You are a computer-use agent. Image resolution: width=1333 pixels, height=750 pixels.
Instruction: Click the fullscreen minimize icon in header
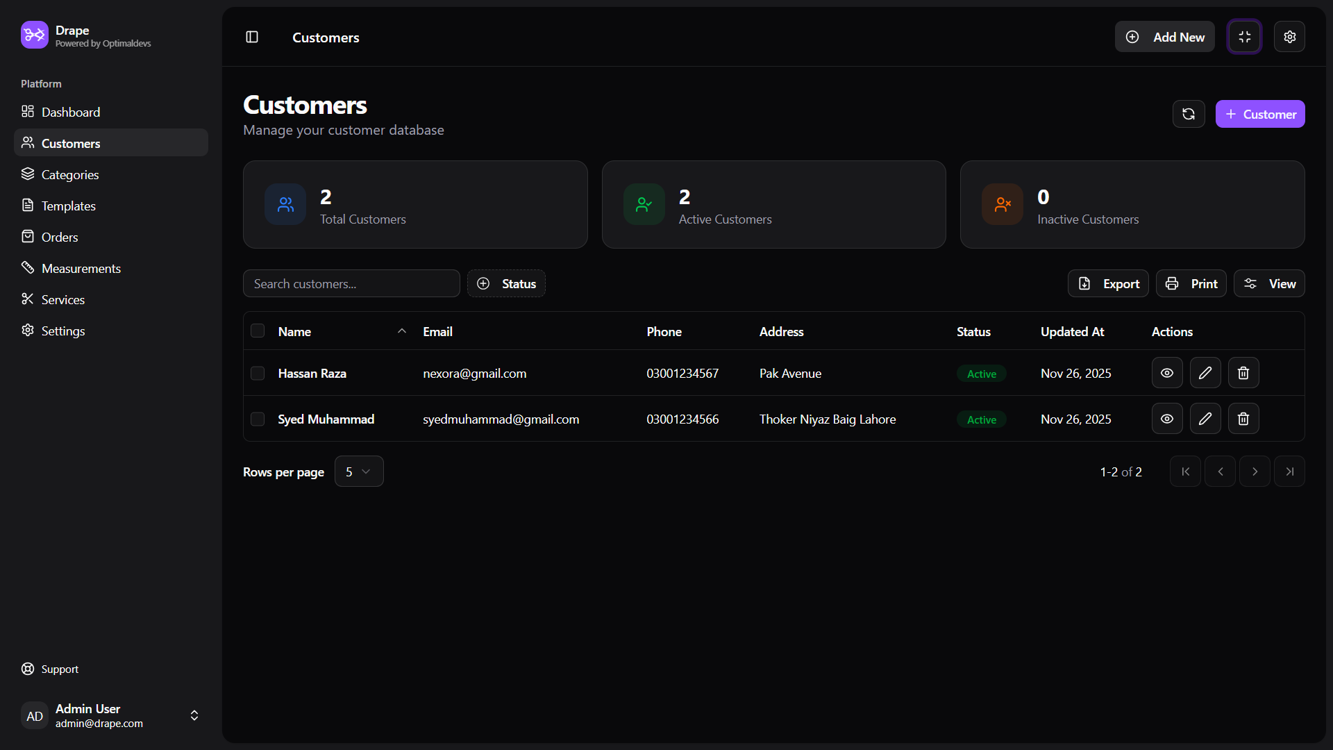(1244, 37)
